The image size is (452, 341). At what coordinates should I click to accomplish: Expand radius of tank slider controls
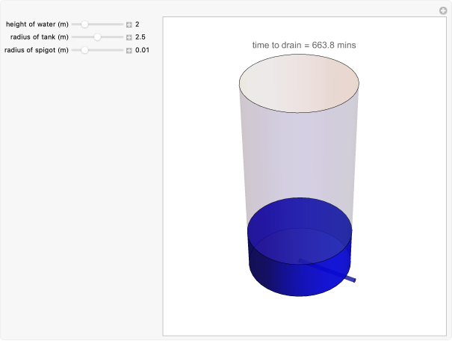[129, 37]
